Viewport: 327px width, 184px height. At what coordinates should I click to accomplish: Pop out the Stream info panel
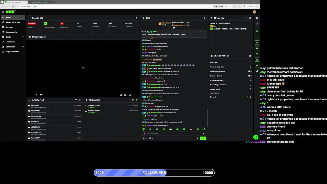250,18
